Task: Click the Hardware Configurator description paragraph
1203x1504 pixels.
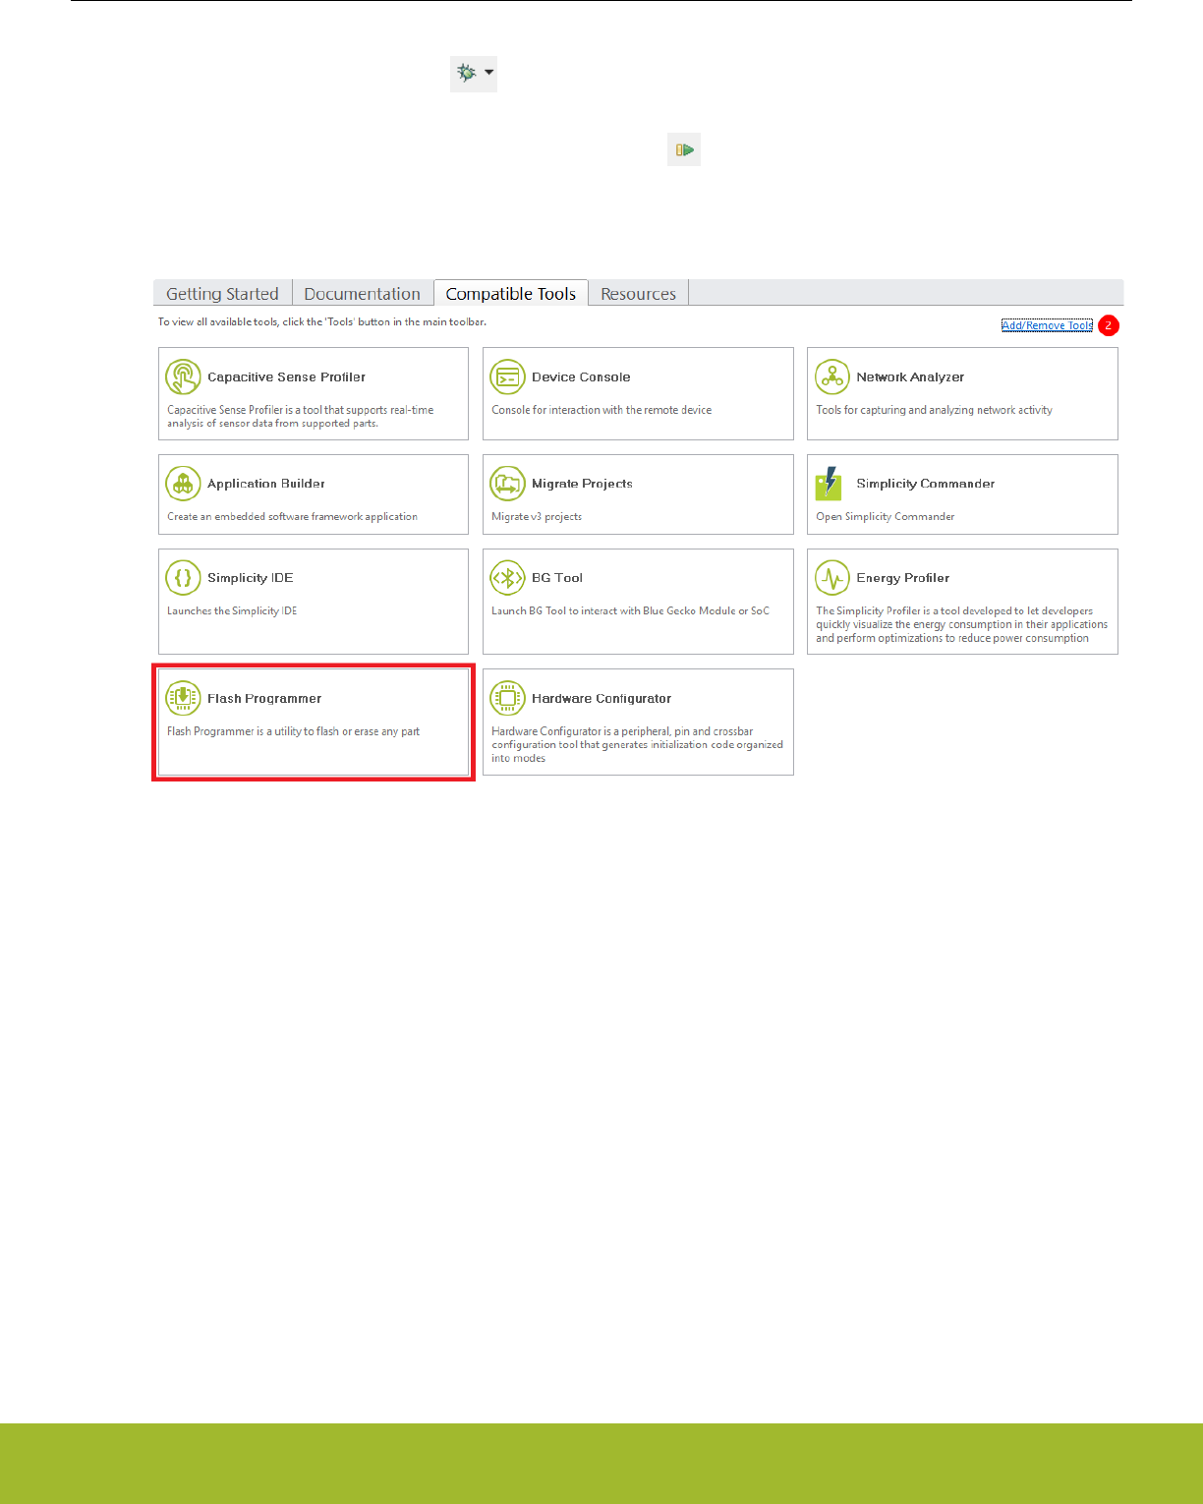Action: [637, 744]
